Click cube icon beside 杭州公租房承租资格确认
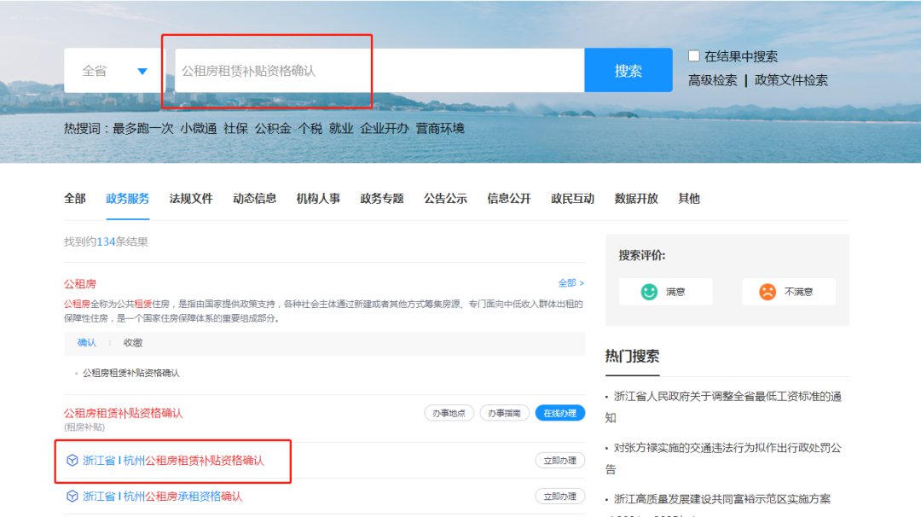 click(x=72, y=497)
